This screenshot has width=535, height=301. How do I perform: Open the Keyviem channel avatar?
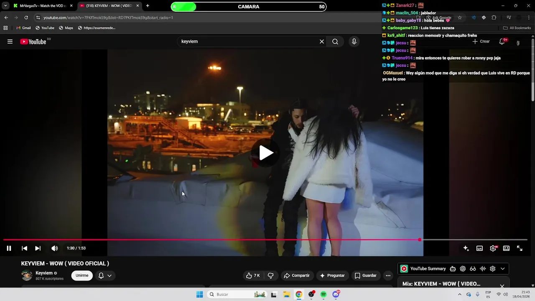click(x=27, y=275)
